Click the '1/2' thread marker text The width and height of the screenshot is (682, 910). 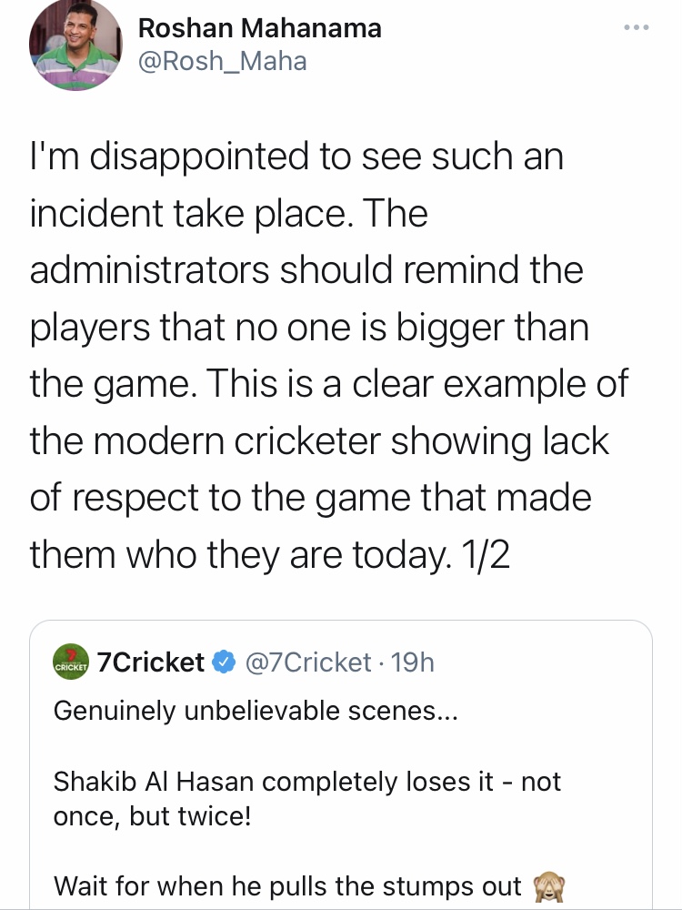click(x=486, y=554)
